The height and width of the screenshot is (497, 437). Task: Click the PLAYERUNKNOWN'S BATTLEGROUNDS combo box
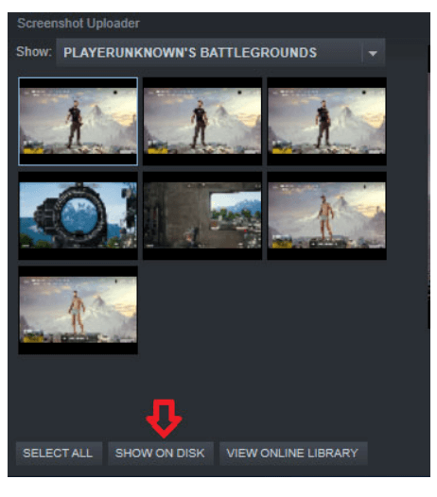tap(220, 53)
